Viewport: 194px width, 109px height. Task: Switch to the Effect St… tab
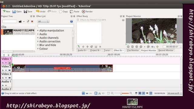click(119, 51)
